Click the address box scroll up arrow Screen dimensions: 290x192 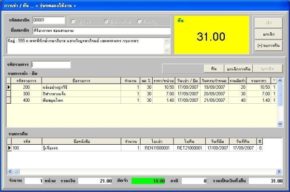[x=167, y=41]
